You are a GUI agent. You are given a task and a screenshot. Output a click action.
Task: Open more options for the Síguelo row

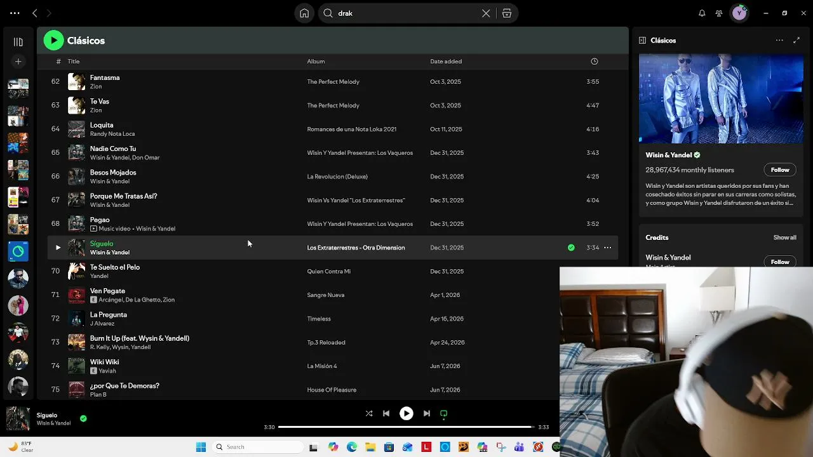(608, 248)
